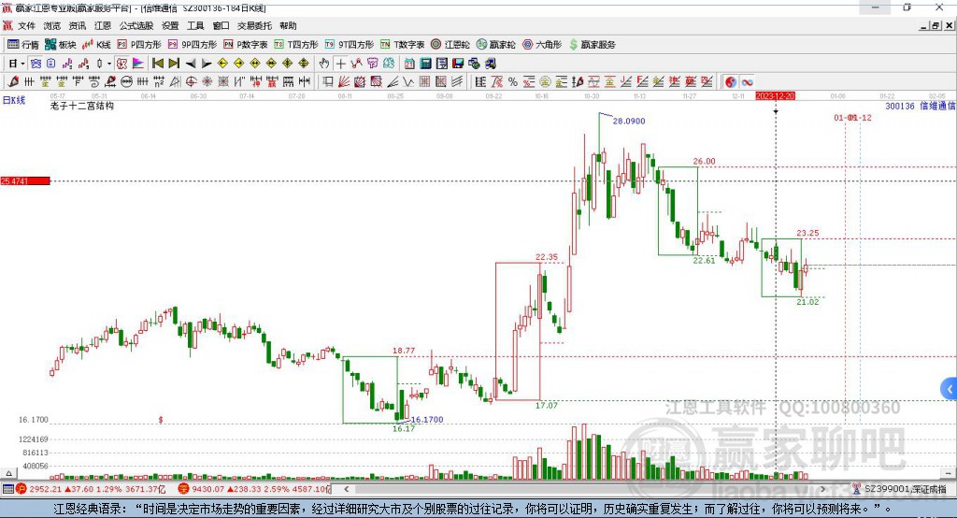Open the 交易委托 menu
Screen dimensions: 957x518
tap(254, 25)
